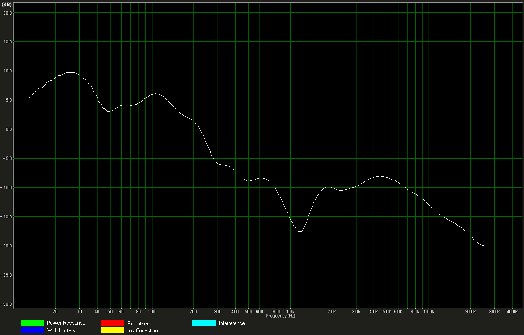Viewport: 524px width, 335px height.
Task: Click the green Power Response legend swatch
Action: click(32, 323)
